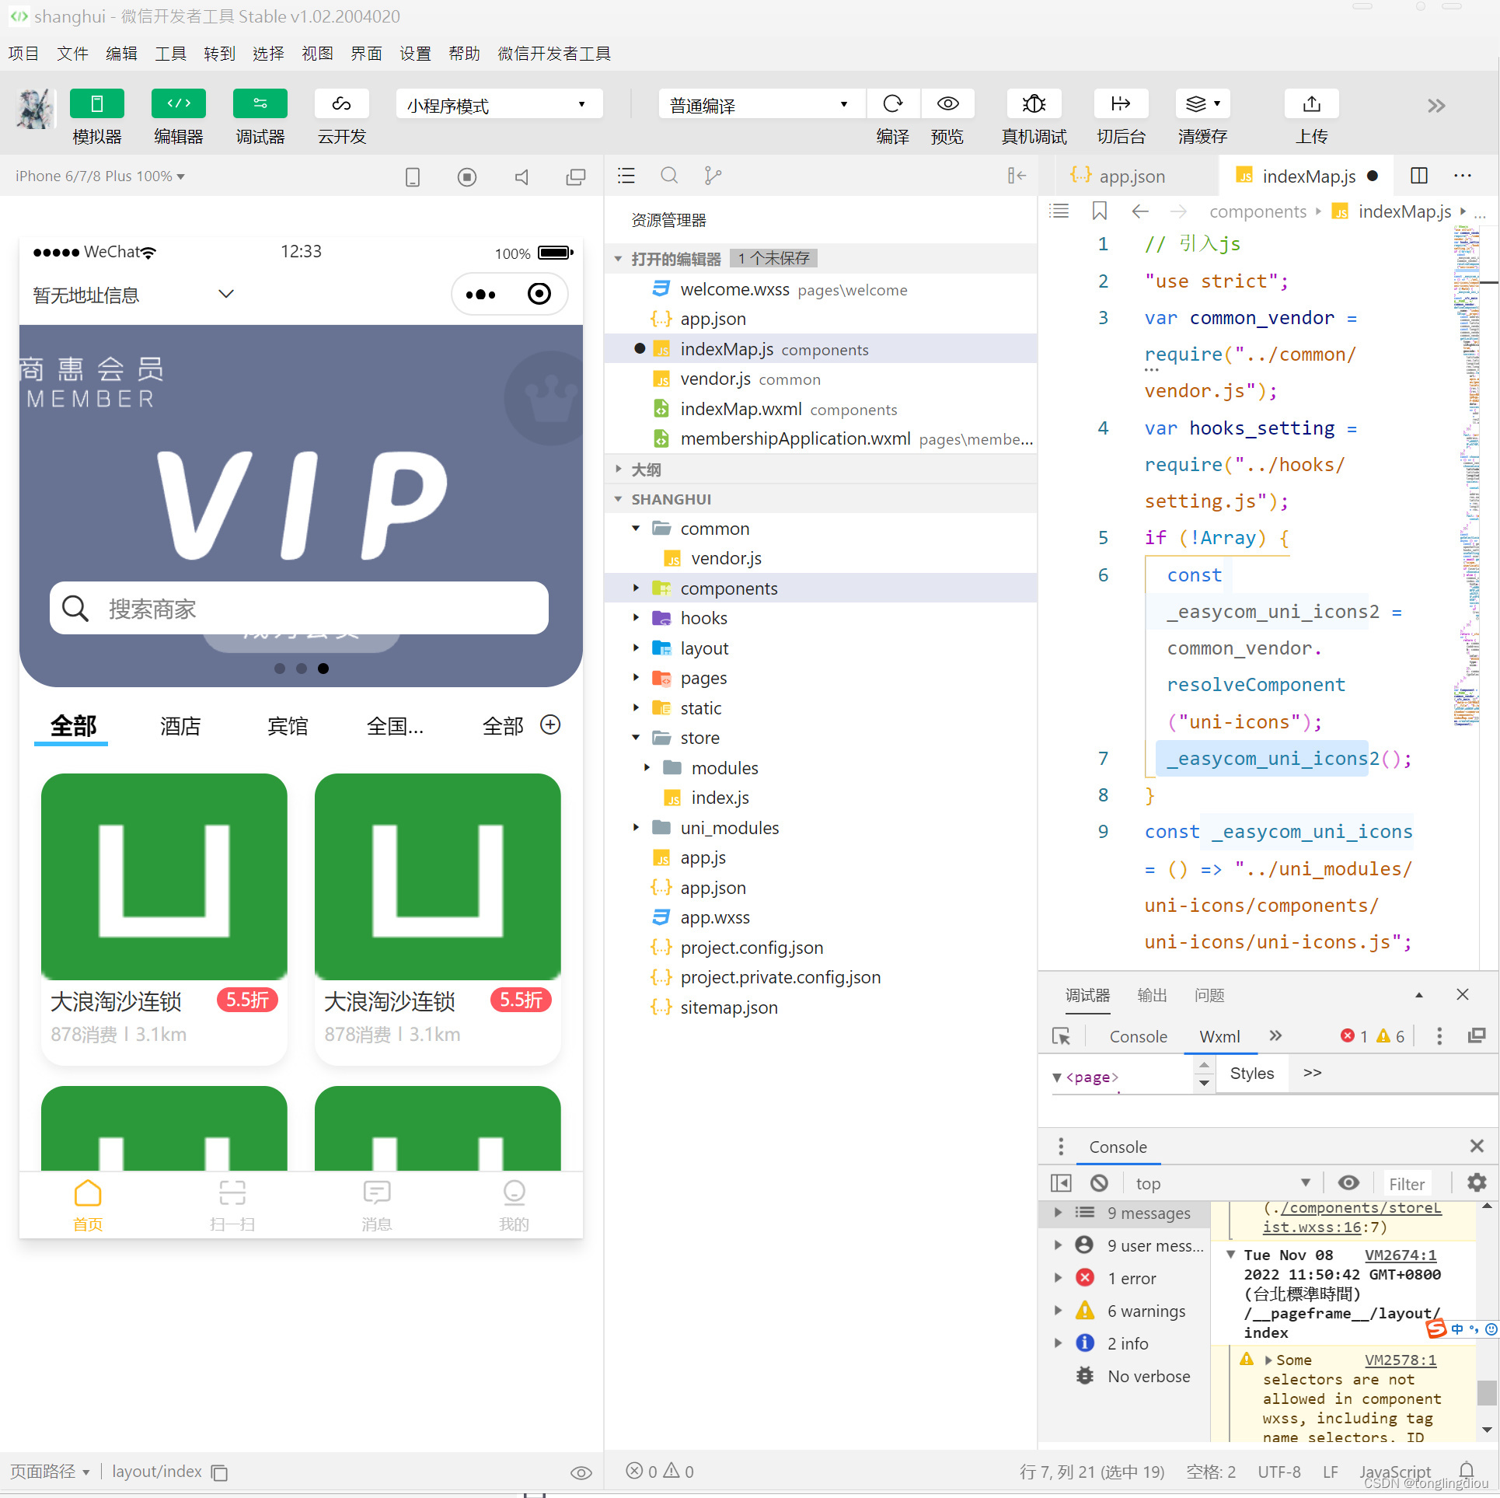
Task: Open the iPhone 6/7/8 Plus device dropdown
Action: tap(99, 176)
